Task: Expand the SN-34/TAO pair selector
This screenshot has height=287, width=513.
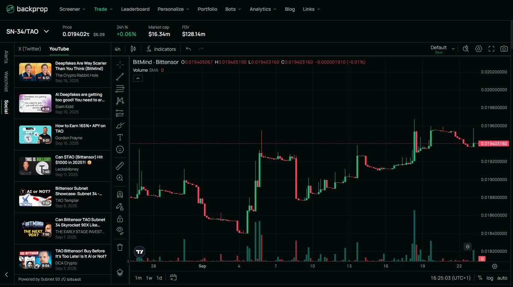Action: pyautogui.click(x=27, y=31)
